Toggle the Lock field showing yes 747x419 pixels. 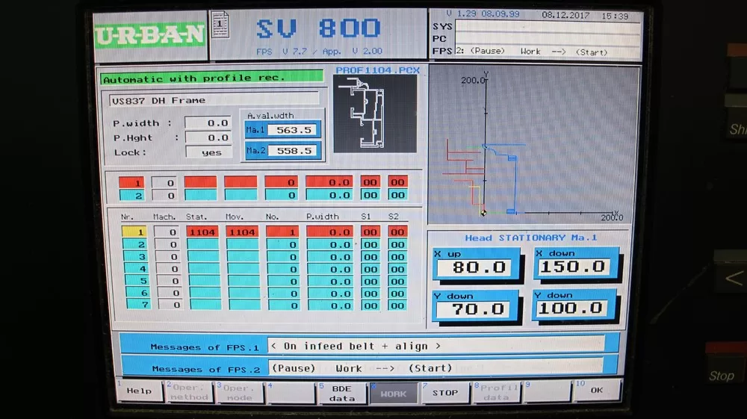[x=208, y=152]
